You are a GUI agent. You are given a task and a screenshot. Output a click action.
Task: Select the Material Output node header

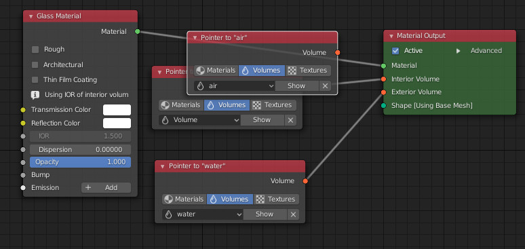[x=450, y=36]
